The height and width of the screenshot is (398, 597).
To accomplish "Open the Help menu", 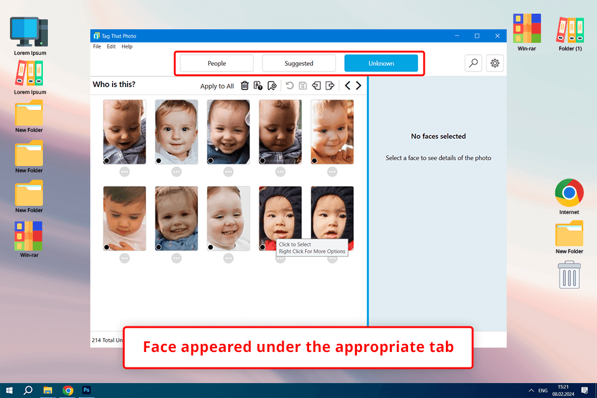I will pyautogui.click(x=127, y=47).
